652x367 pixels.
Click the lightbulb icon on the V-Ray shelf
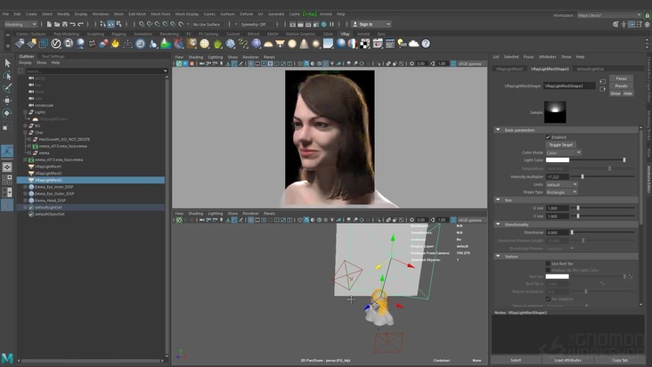pos(401,44)
